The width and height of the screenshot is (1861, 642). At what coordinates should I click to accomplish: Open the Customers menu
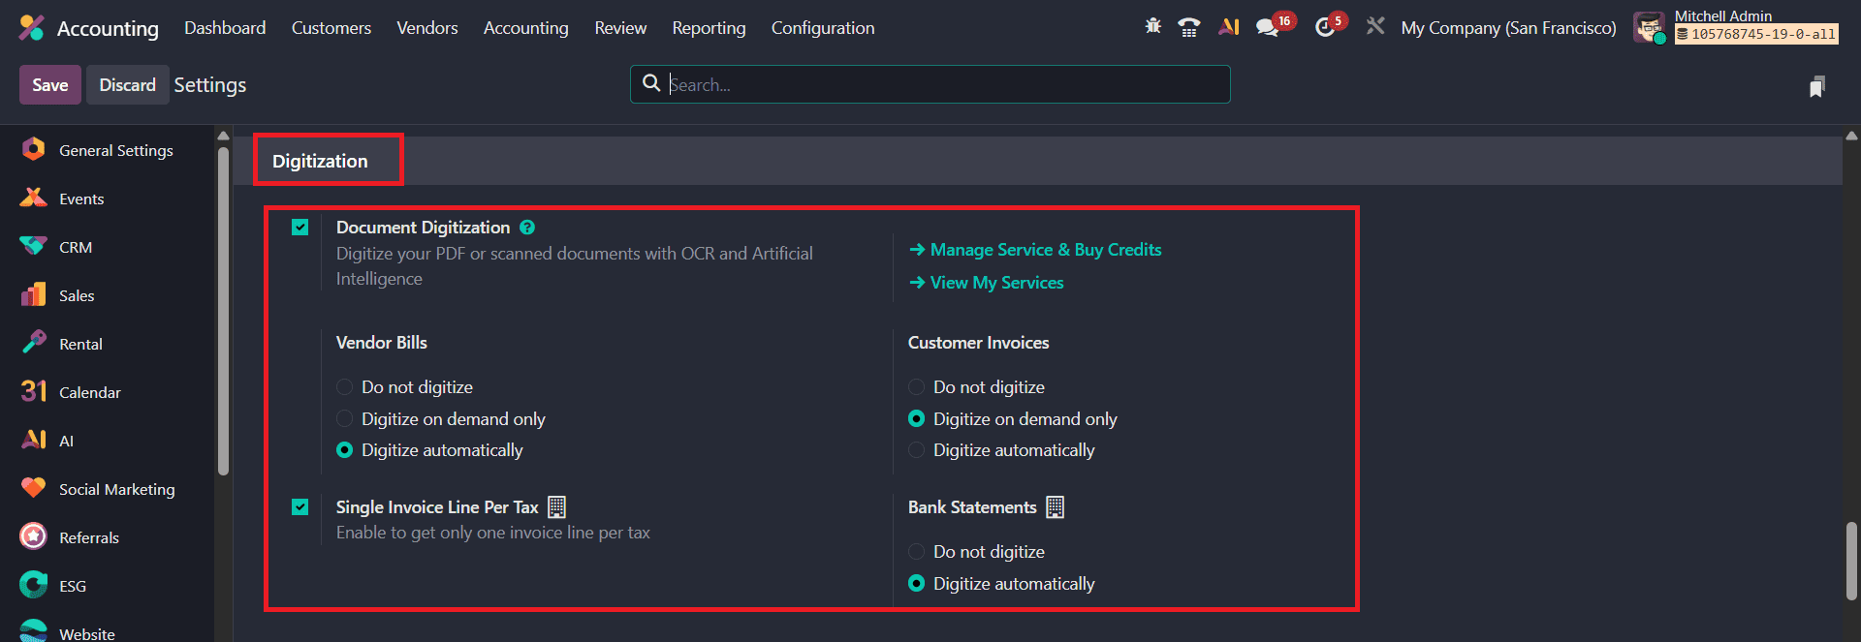pos(331,28)
